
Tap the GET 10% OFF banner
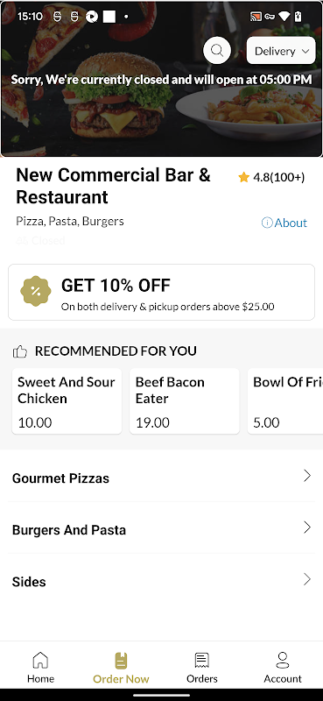click(x=161, y=292)
